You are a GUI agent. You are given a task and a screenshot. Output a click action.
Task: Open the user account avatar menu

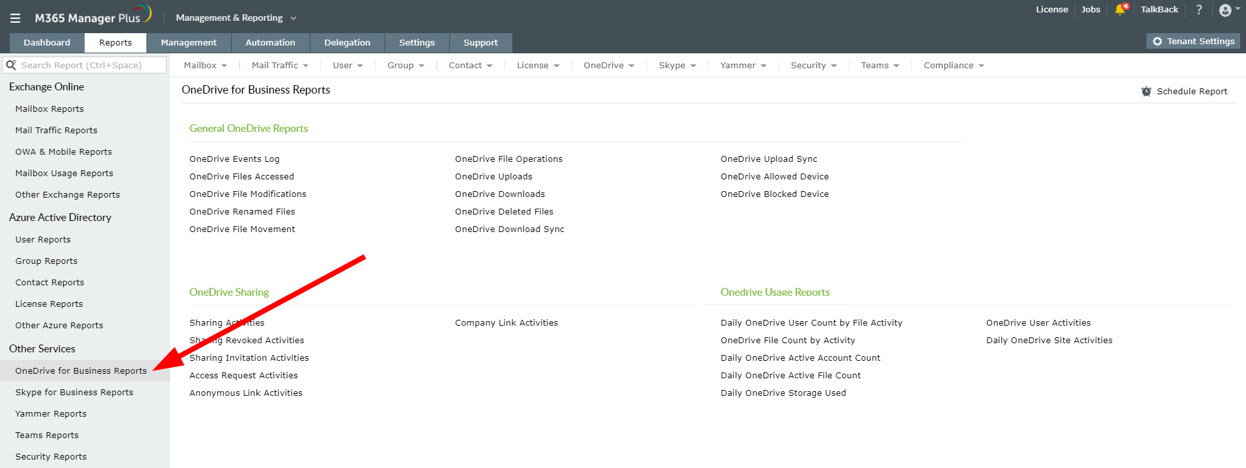tap(1229, 10)
